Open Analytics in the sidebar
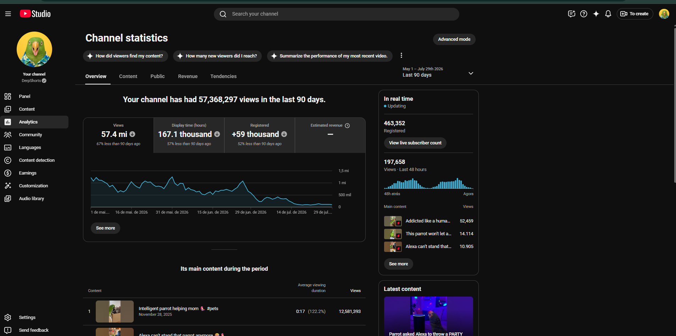The width and height of the screenshot is (676, 336). click(x=34, y=122)
